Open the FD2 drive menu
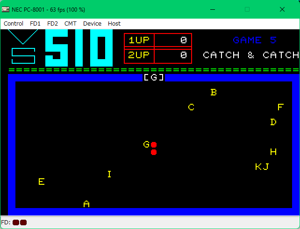Image resolution: width=300 pixels, height=229 pixels. (52, 23)
